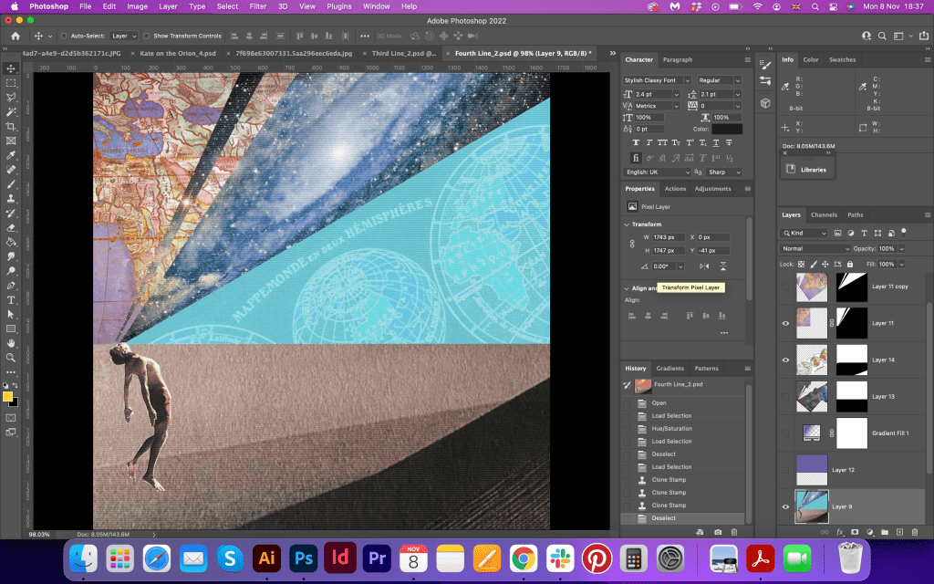
Task: Select the Magic Wand tool
Action: point(11,111)
